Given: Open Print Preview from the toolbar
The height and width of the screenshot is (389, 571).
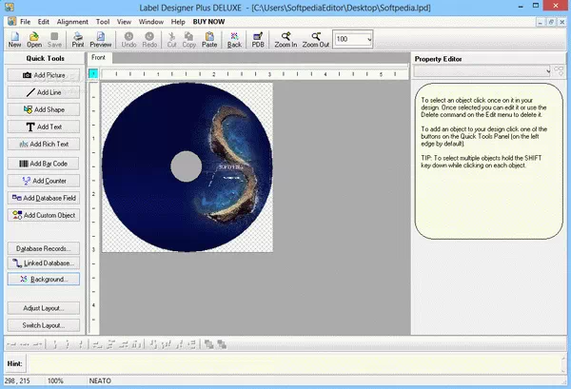Looking at the screenshot, I should 101,38.
